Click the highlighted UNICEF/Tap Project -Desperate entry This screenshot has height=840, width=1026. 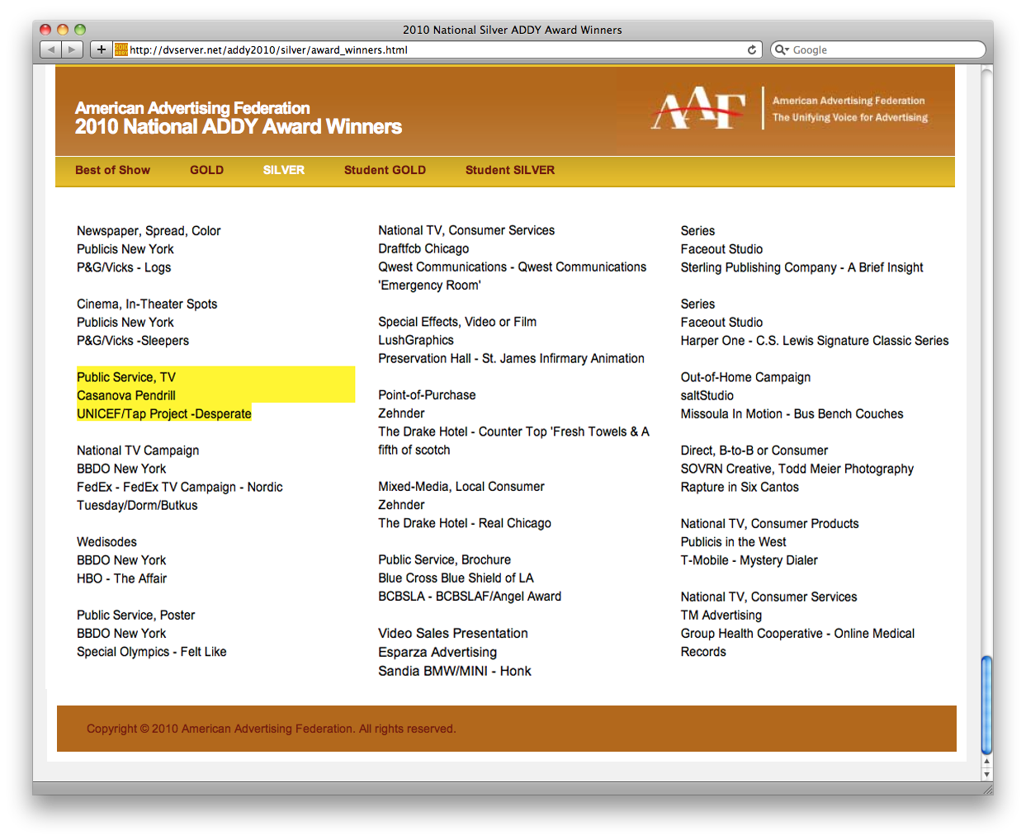click(164, 413)
